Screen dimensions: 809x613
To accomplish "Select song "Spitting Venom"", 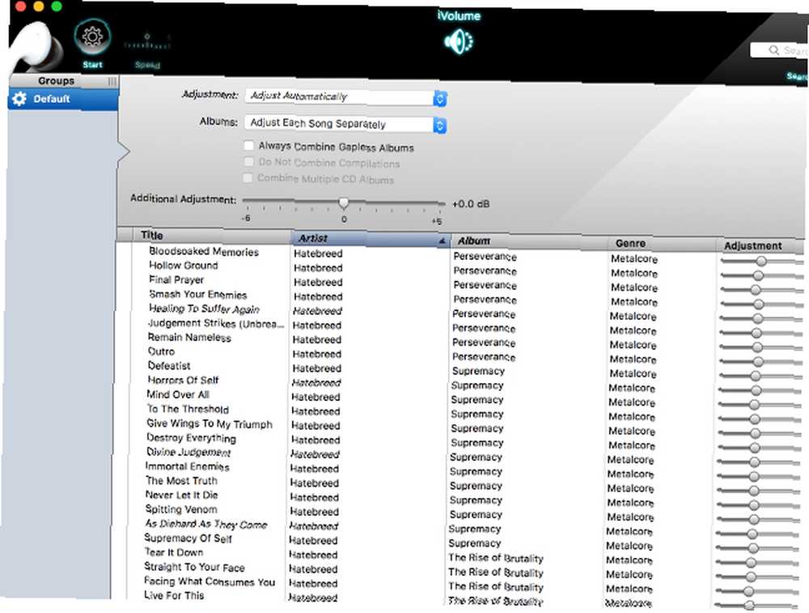I will pyautogui.click(x=181, y=509).
